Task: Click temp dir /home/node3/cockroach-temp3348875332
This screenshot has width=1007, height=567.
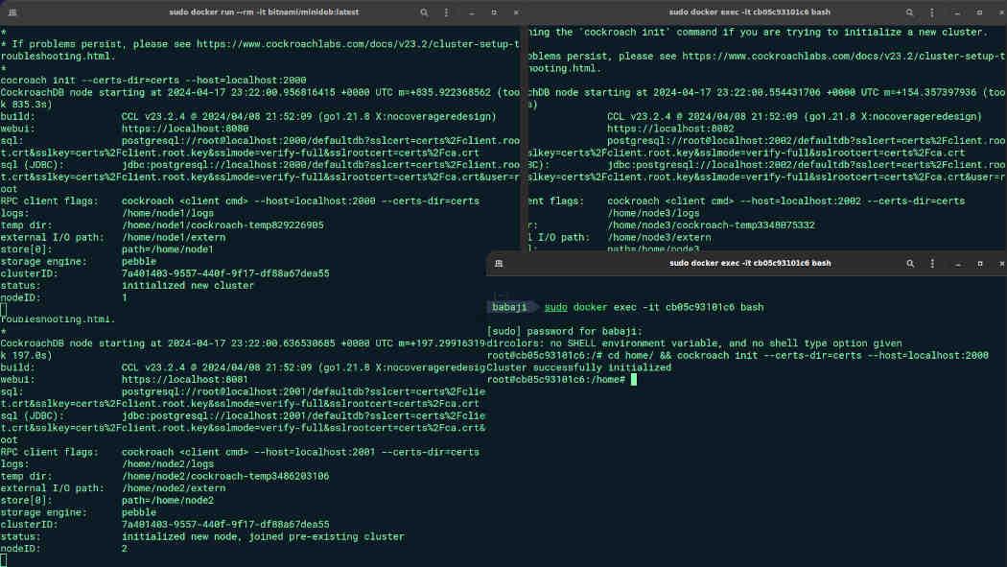Action: [711, 225]
